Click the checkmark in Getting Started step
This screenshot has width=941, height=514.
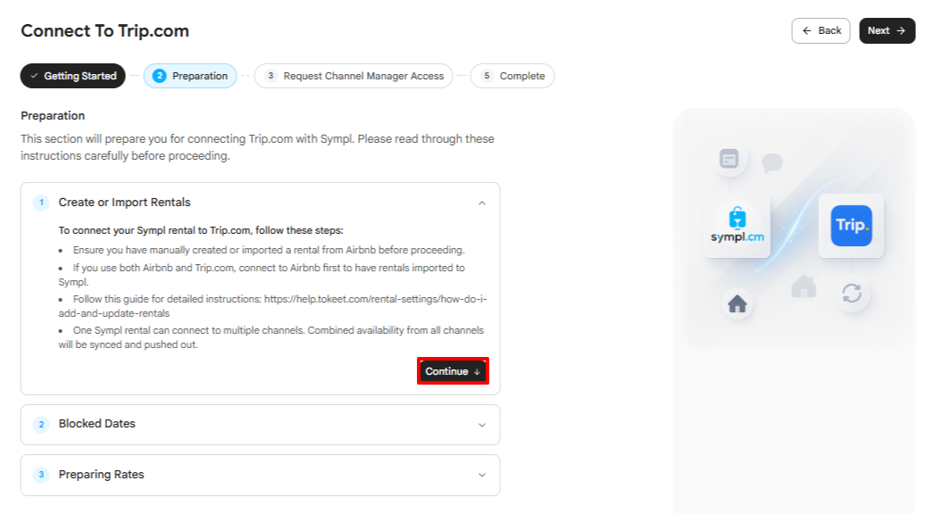tap(34, 76)
